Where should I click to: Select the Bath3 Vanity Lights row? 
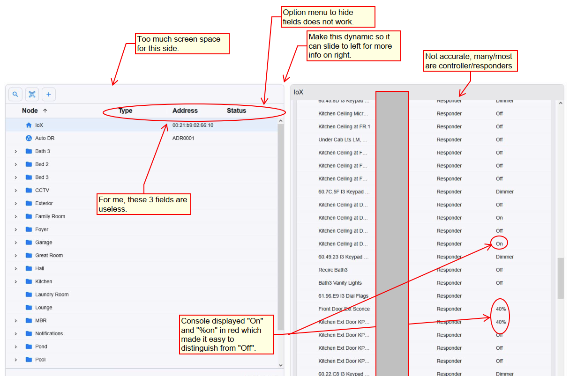pyautogui.click(x=423, y=283)
